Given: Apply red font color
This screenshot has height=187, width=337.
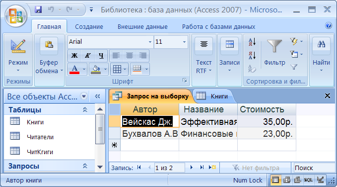Looking at the screenshot, I should [x=74, y=69].
